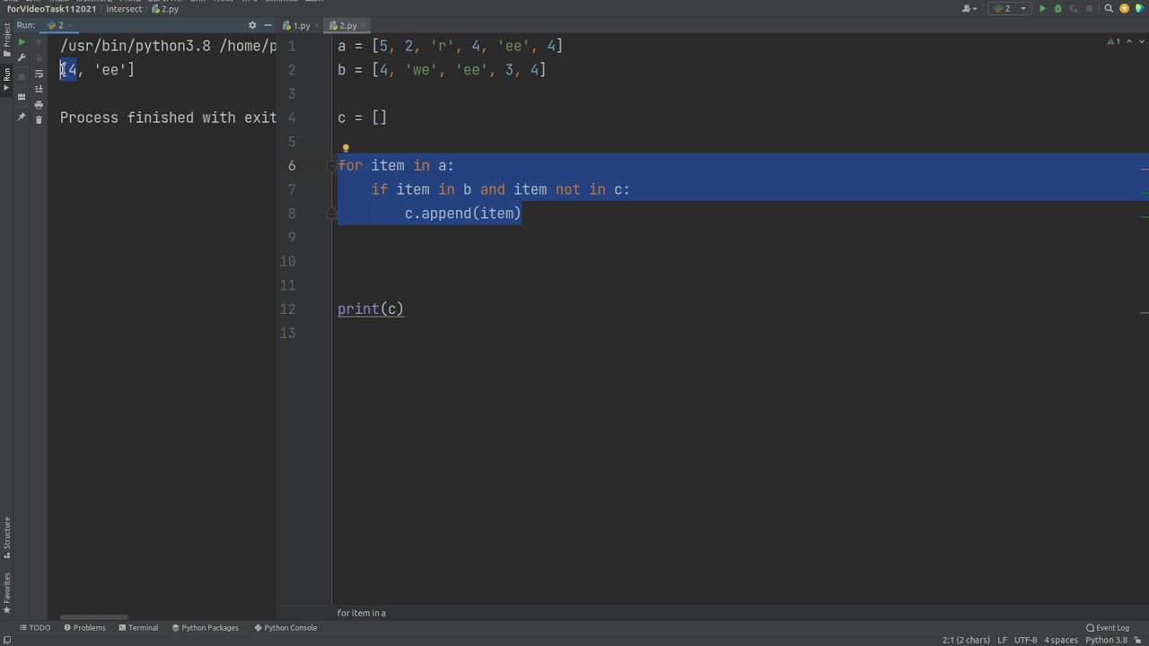Change indent setting '4 spaces'

pos(1061,640)
